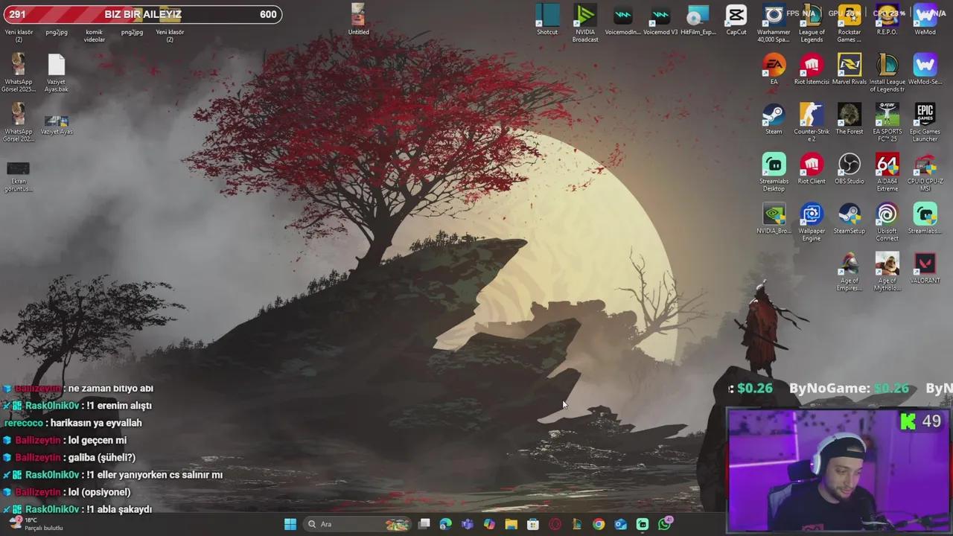This screenshot has width=953, height=536.
Task: Click the Ara search box
Action: 358,524
